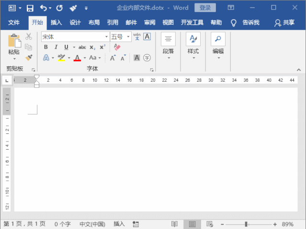Click the 登录 sign-in button

[205, 8]
